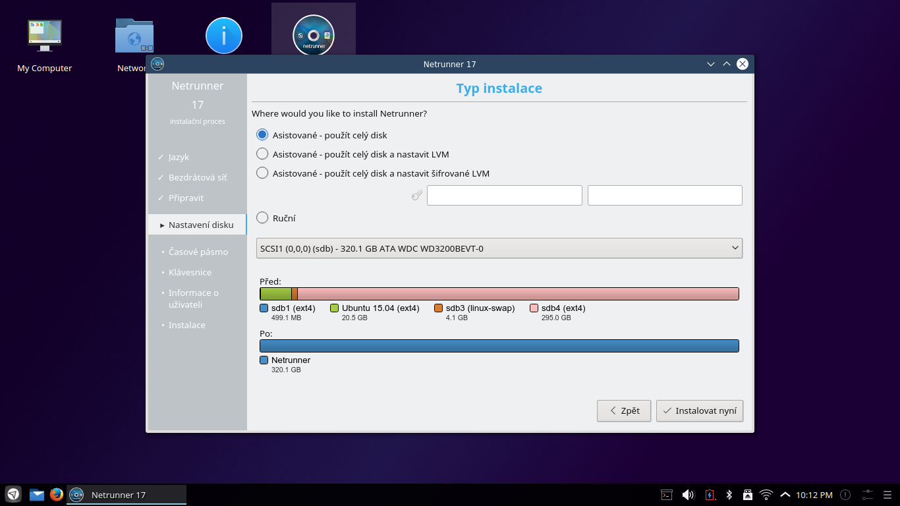This screenshot has height=506, width=900.
Task: Click the encryption key icon
Action: click(x=416, y=195)
